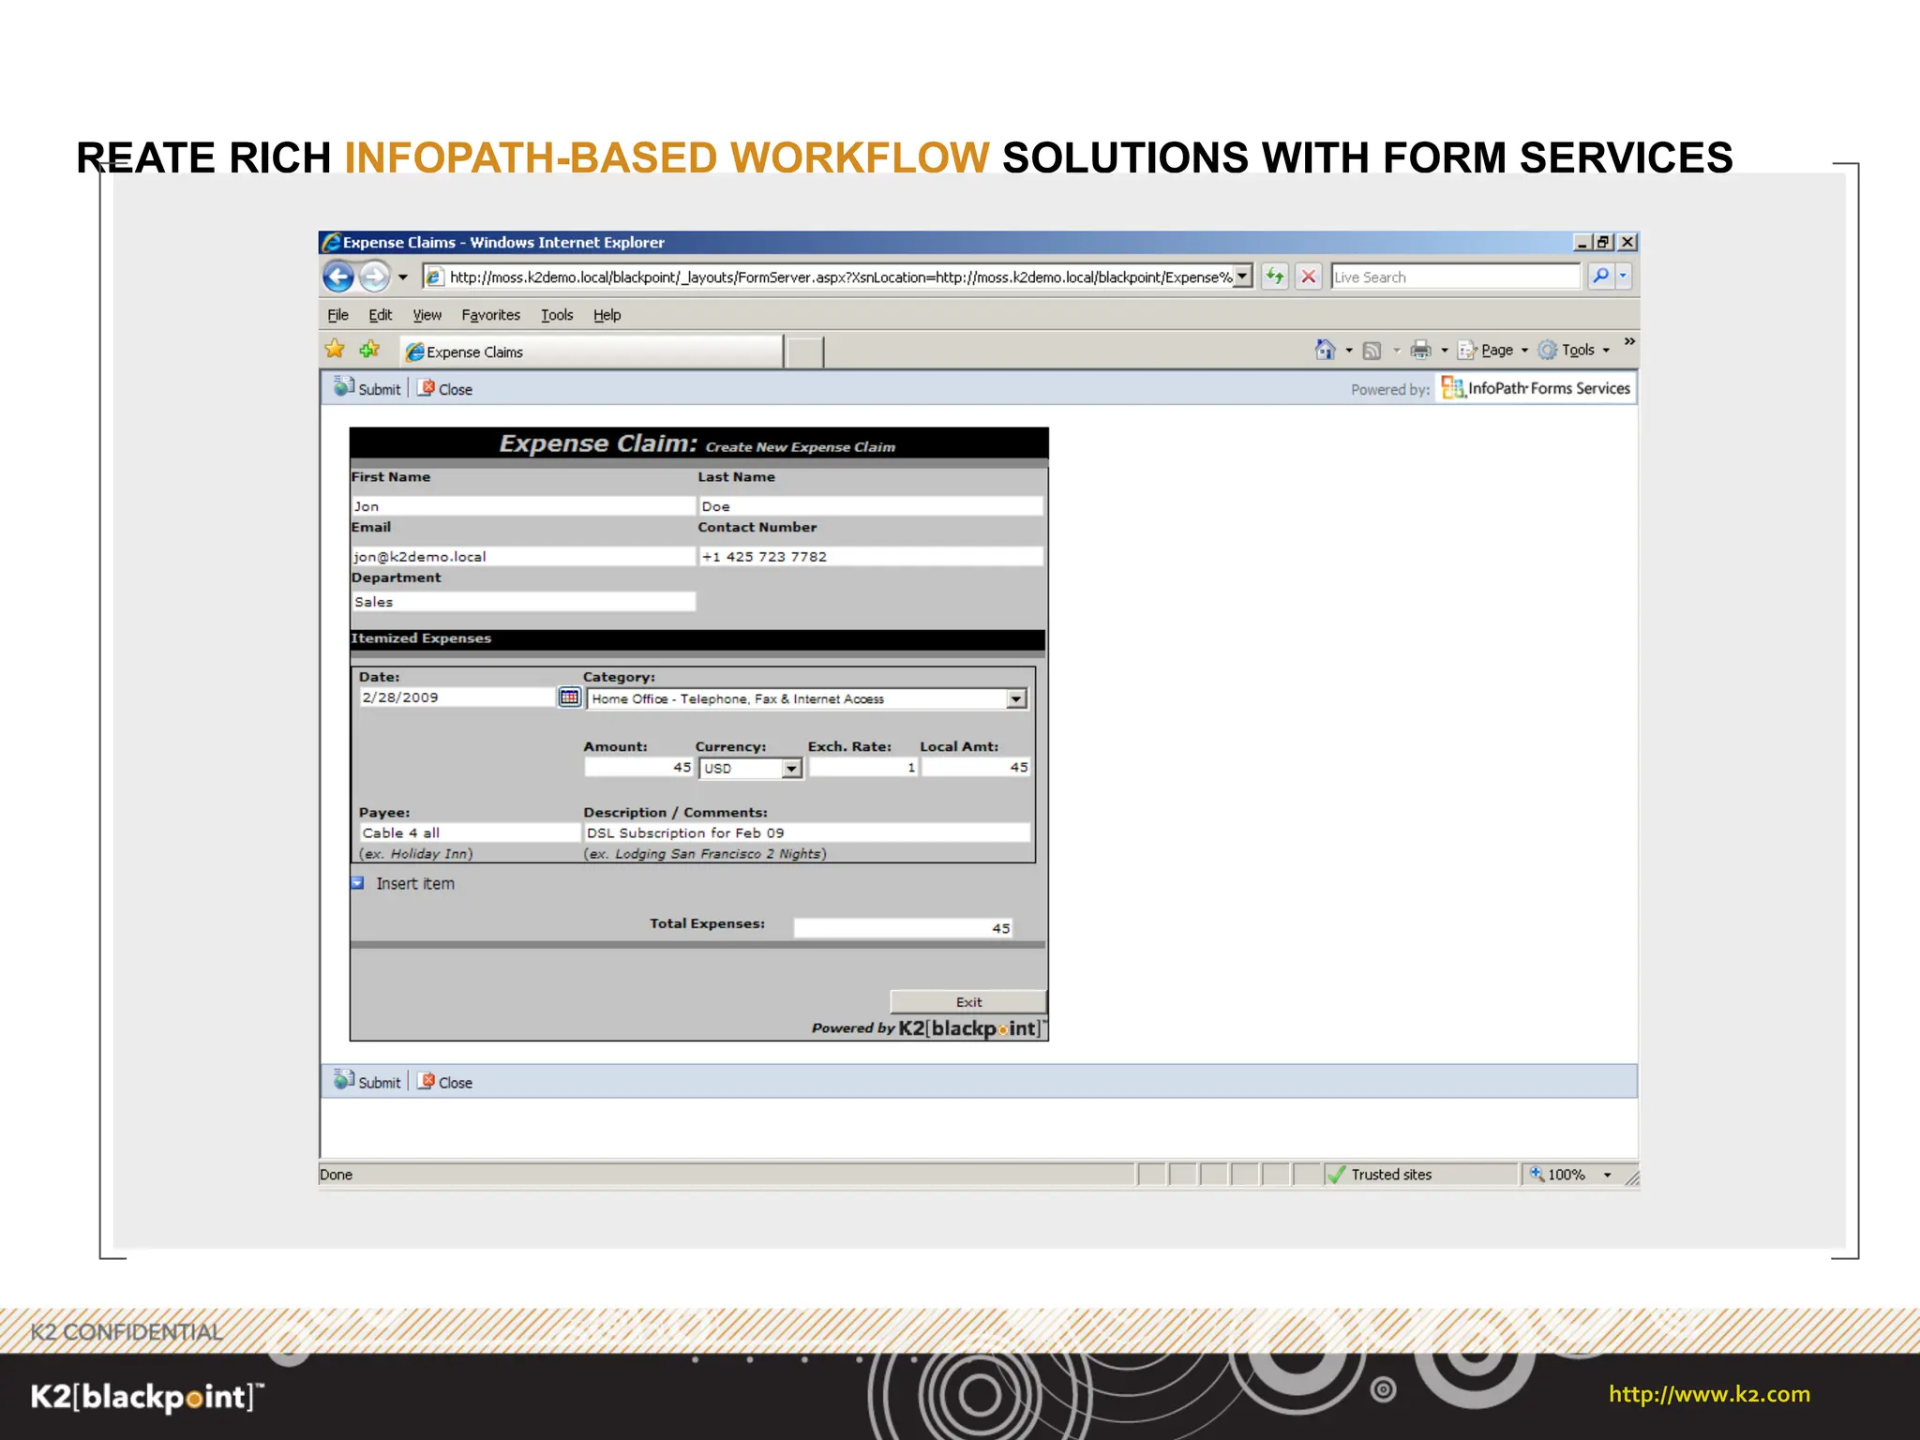Edit the Last Name field containing Doe
This screenshot has height=1440, width=1920.
(871, 506)
